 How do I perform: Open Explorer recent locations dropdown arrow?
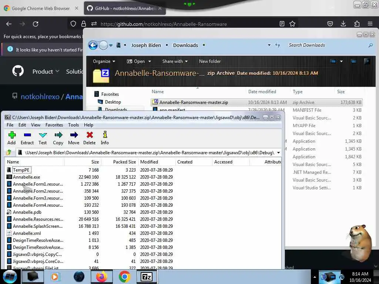(x=111, y=45)
